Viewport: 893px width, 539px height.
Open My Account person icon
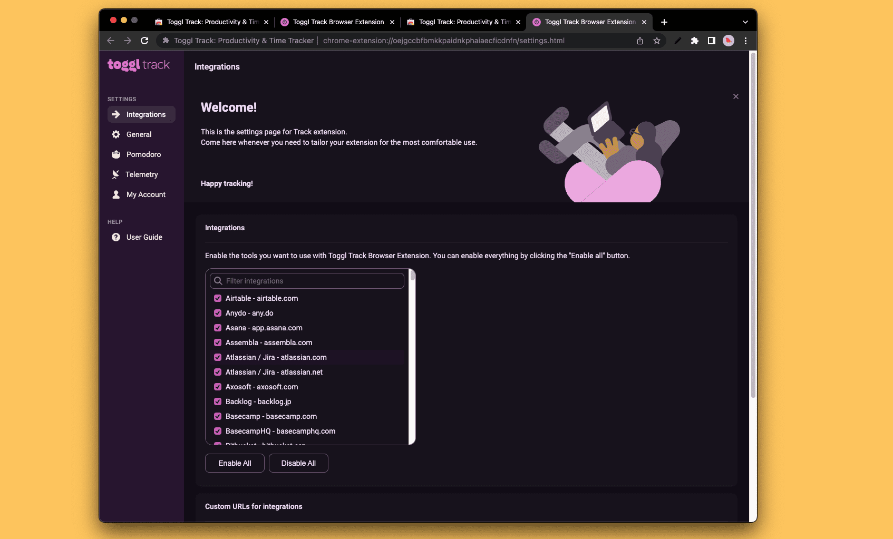tap(116, 194)
